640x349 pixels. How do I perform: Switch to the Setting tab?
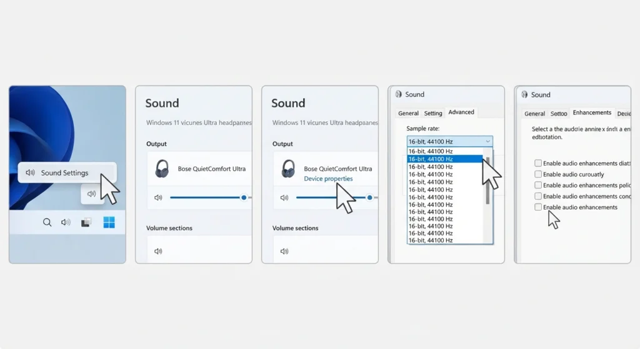[x=433, y=113]
